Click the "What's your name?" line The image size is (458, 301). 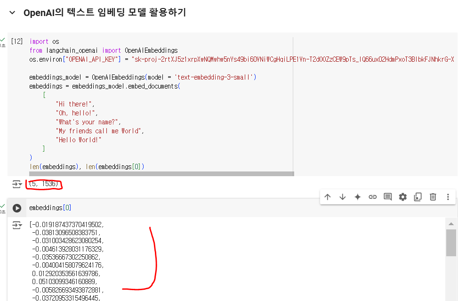coord(88,122)
